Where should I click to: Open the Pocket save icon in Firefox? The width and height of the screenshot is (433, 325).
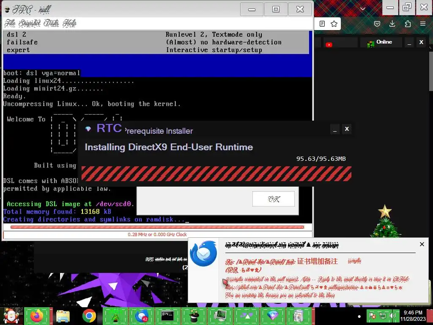(377, 24)
